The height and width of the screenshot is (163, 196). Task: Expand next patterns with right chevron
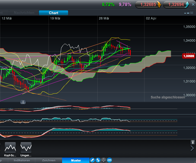pyautogui.click(x=192, y=148)
